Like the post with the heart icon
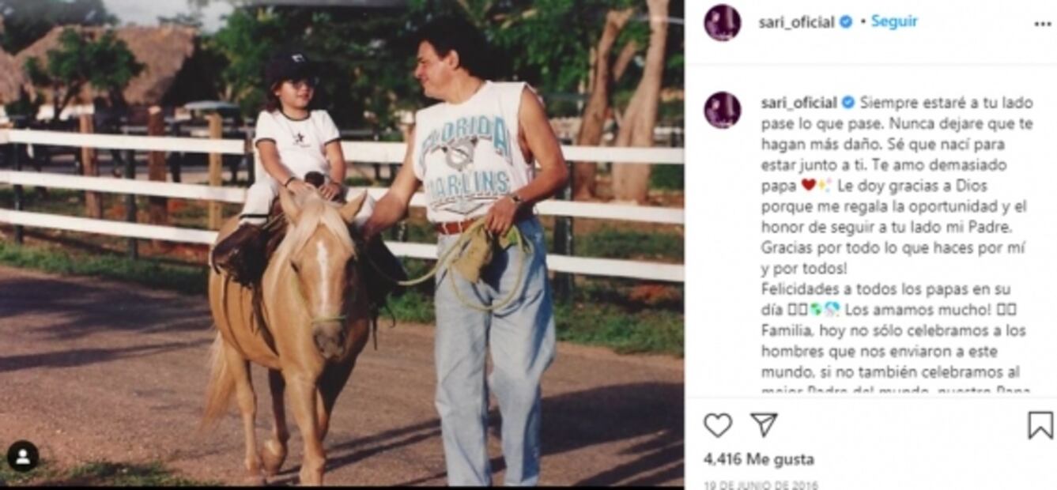This screenshot has width=1057, height=490. pyautogui.click(x=718, y=425)
